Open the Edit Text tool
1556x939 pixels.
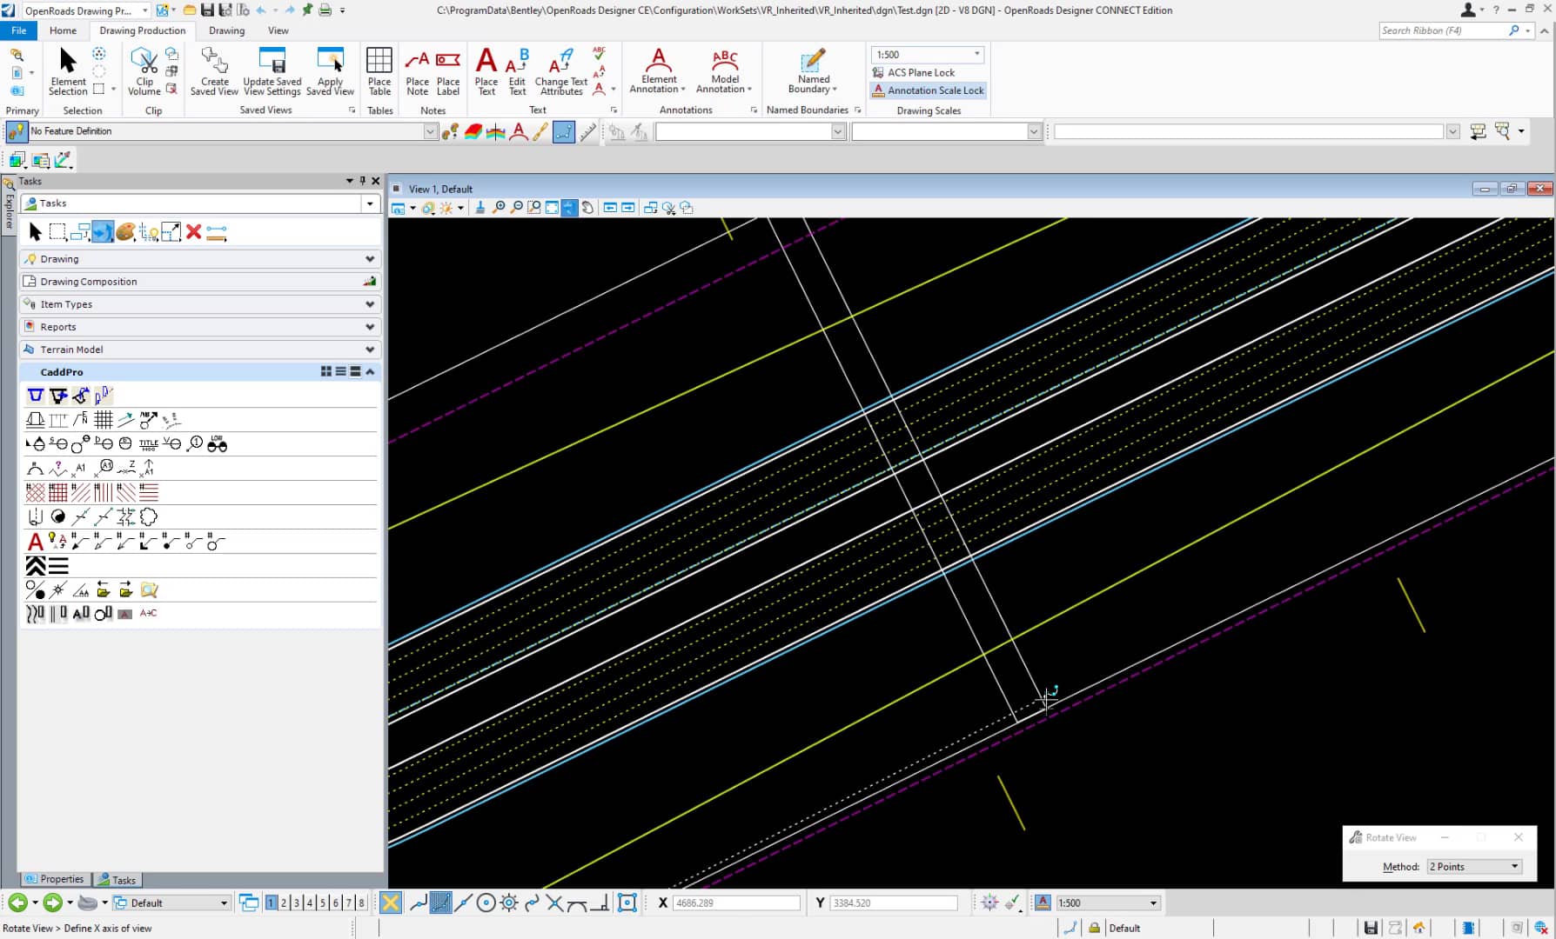click(517, 71)
